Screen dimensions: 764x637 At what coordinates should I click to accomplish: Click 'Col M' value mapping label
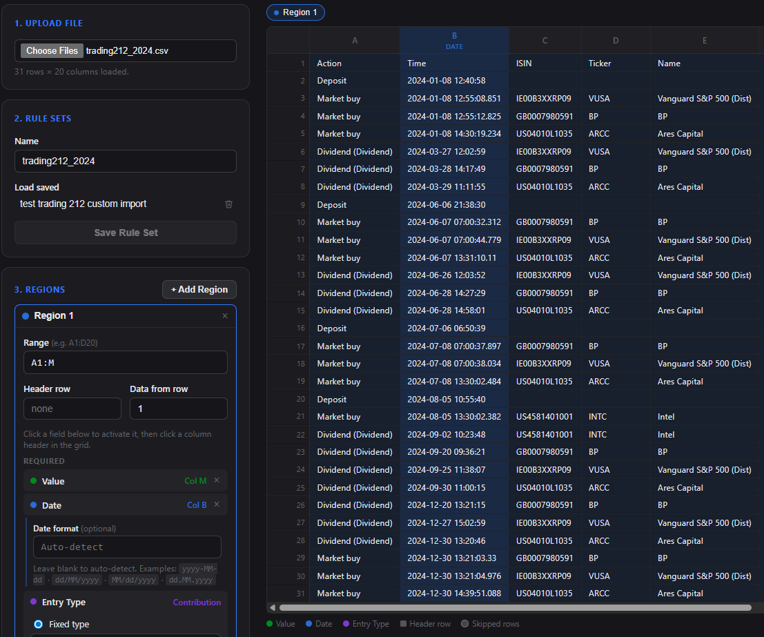click(195, 481)
